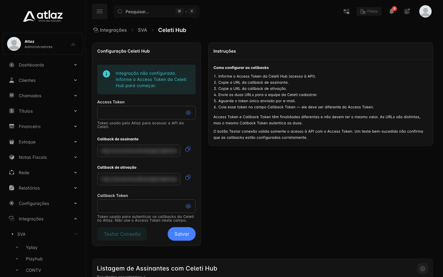Expand the Relatórios menu chevron
This screenshot has height=277, width=443.
click(75, 188)
